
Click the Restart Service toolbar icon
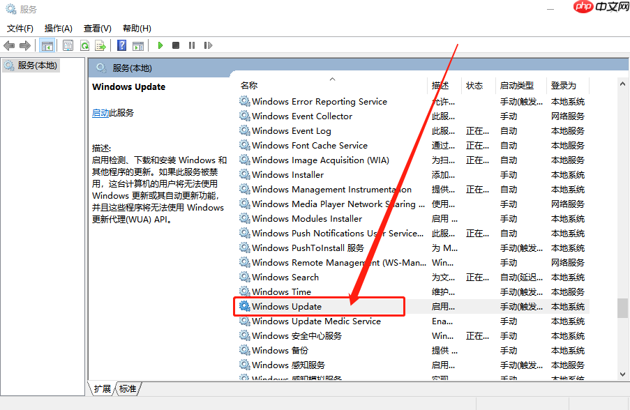click(209, 45)
